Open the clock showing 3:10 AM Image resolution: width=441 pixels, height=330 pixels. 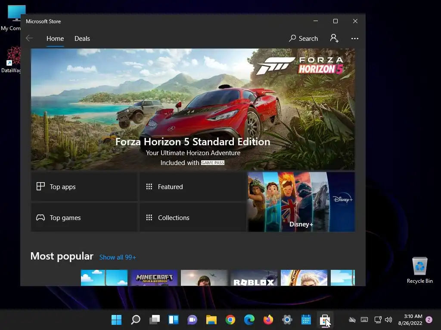point(410,320)
